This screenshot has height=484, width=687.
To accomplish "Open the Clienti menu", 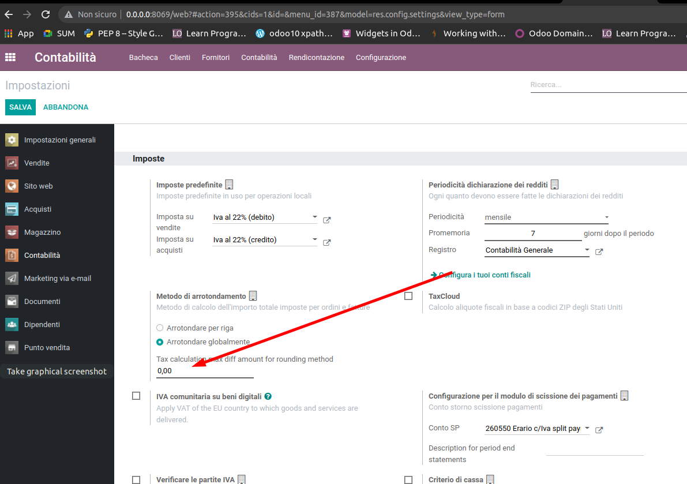I will click(179, 57).
